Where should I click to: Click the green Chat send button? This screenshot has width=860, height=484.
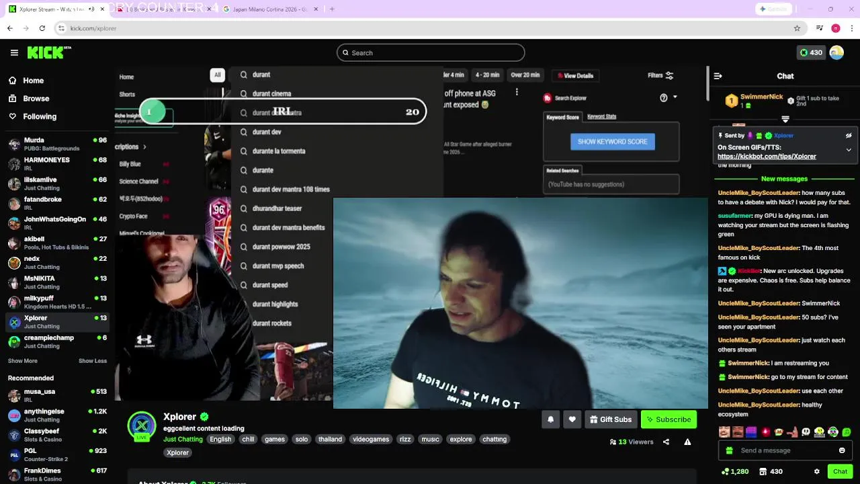coord(840,471)
